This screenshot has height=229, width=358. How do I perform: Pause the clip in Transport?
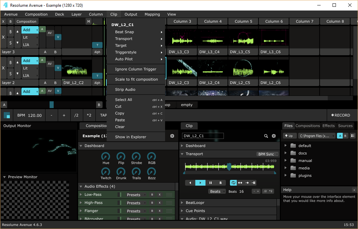pyautogui.click(x=211, y=183)
